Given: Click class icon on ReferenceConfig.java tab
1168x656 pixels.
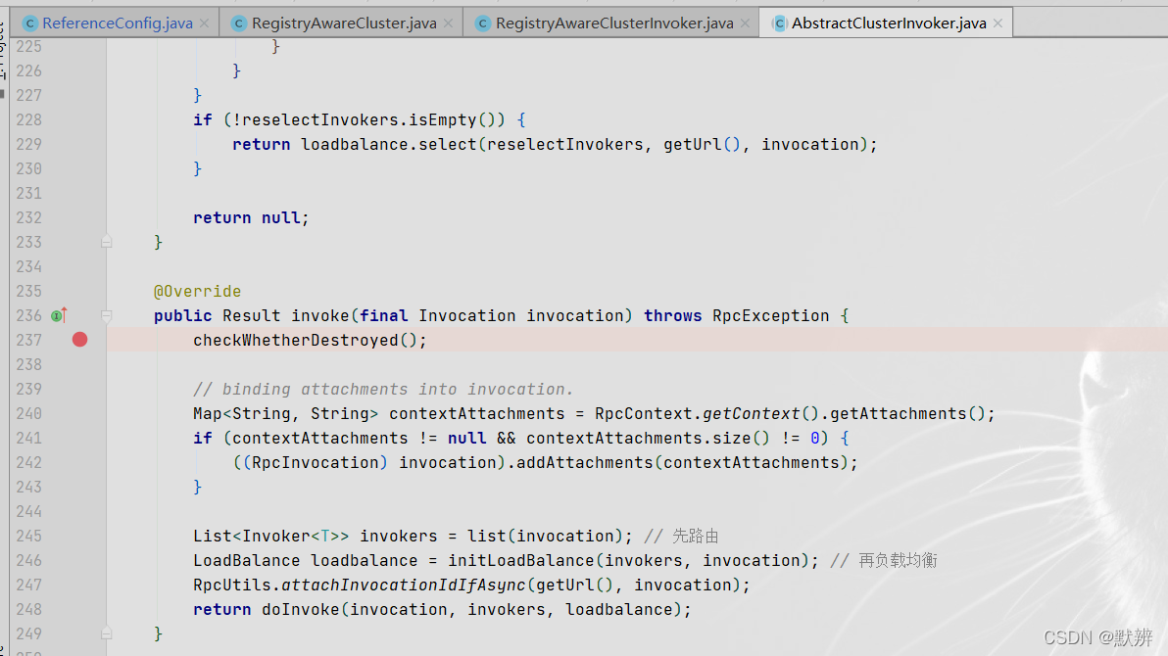Looking at the screenshot, I should click(29, 23).
